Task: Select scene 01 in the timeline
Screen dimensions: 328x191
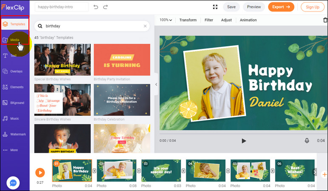Action: click(72, 171)
